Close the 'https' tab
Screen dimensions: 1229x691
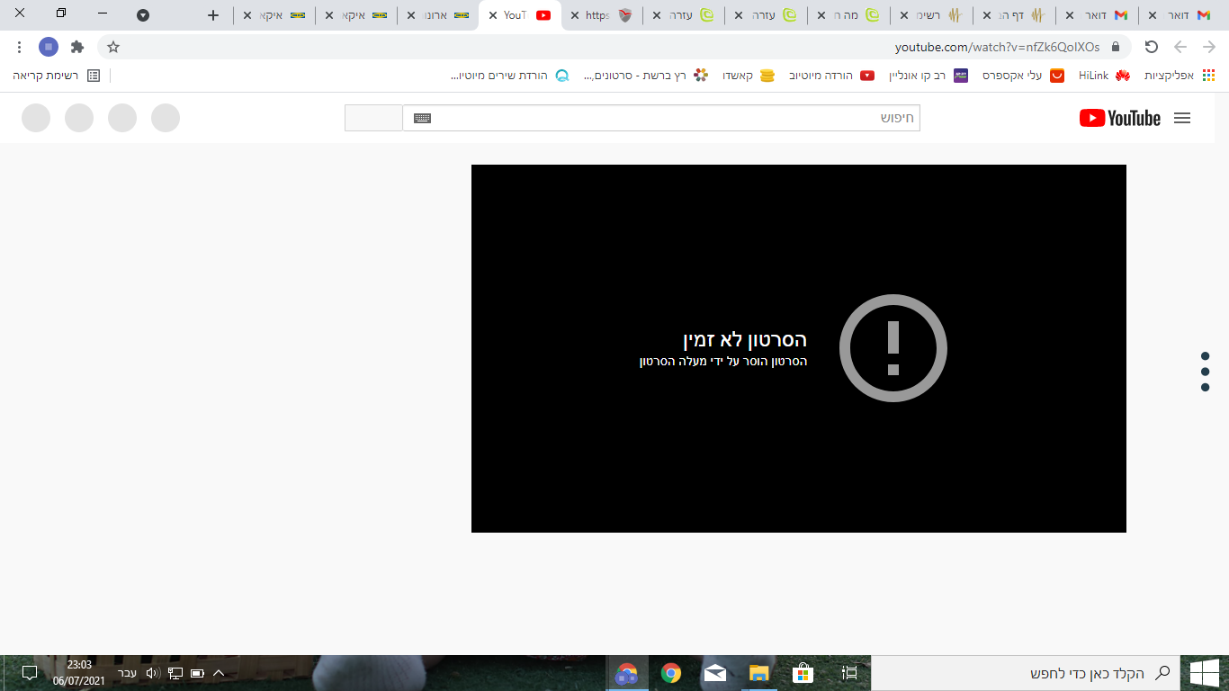tap(574, 15)
